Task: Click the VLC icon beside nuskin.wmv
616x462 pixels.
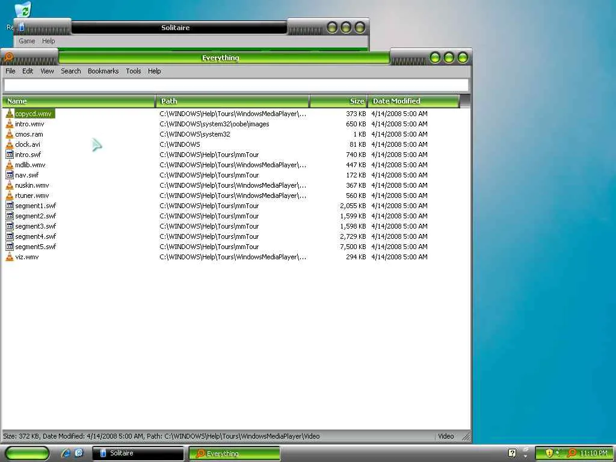Action: click(10, 185)
